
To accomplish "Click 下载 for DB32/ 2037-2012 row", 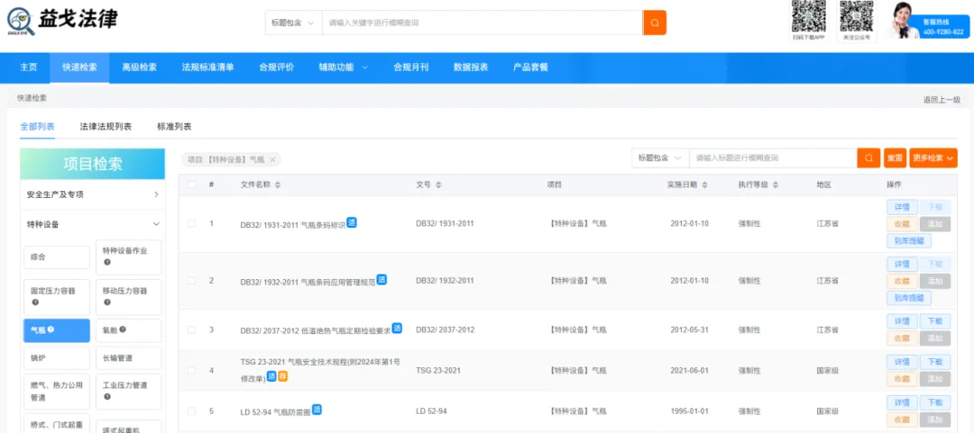I will click(935, 321).
